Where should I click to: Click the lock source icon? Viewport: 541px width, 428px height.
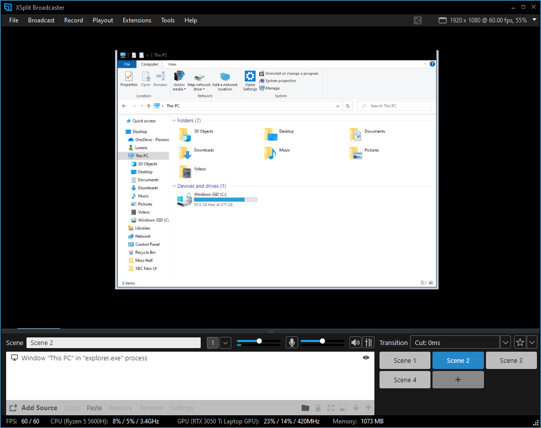click(318, 408)
